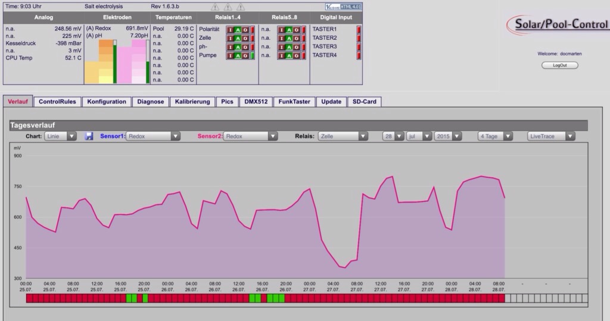Go to the SD-Card tab
Image resolution: width=610 pixels, height=321 pixels.
(365, 102)
